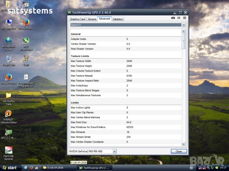Open the DirectX 9 dropdown arrow
The image size is (229, 171).
184,25
